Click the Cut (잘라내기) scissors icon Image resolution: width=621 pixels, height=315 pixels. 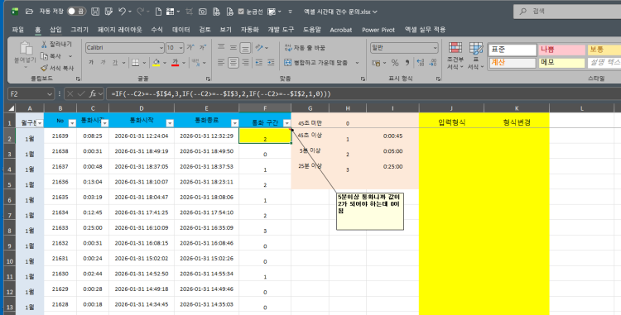coord(44,45)
